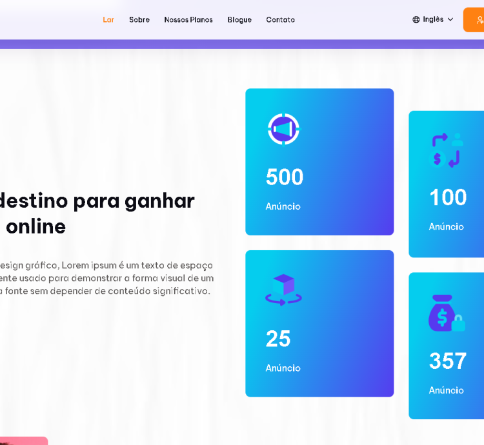This screenshot has height=445, width=484.
Task: Click Anúncio label under 100
Action: click(447, 226)
